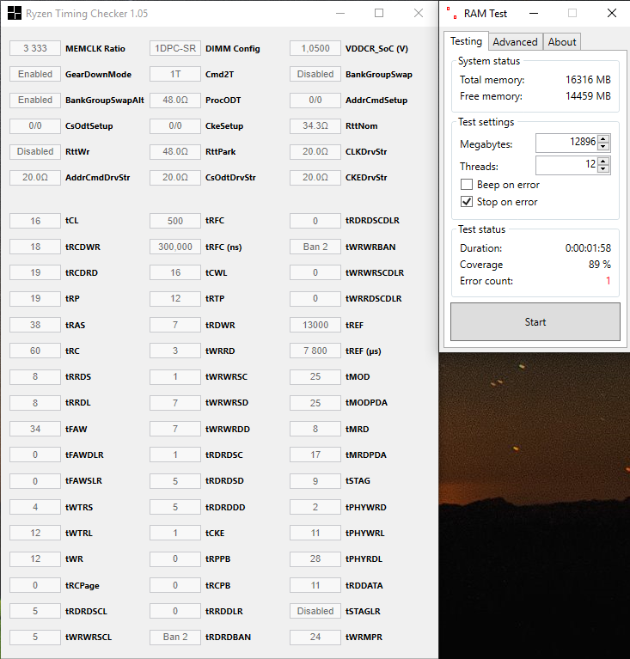Click the tREF value 13000
This screenshot has width=630, height=659.
tap(315, 325)
